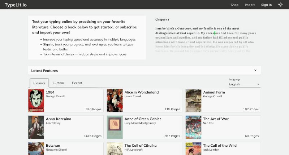Toggle the light/dark theme sun icon

280,5
